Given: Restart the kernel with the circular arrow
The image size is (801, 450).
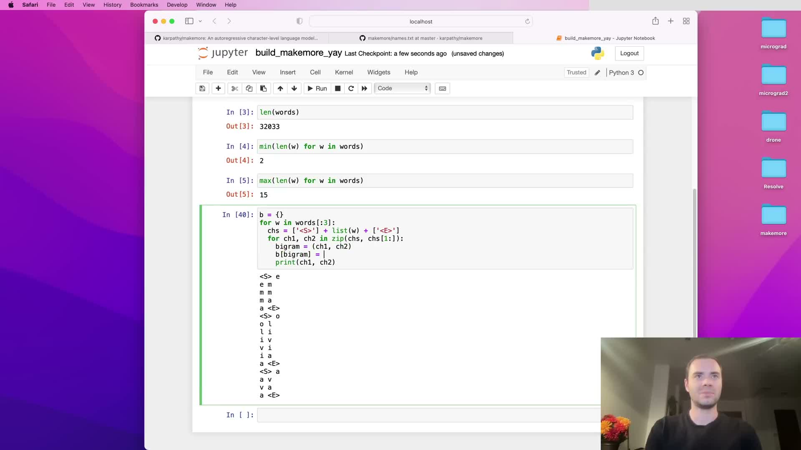Looking at the screenshot, I should [x=351, y=88].
